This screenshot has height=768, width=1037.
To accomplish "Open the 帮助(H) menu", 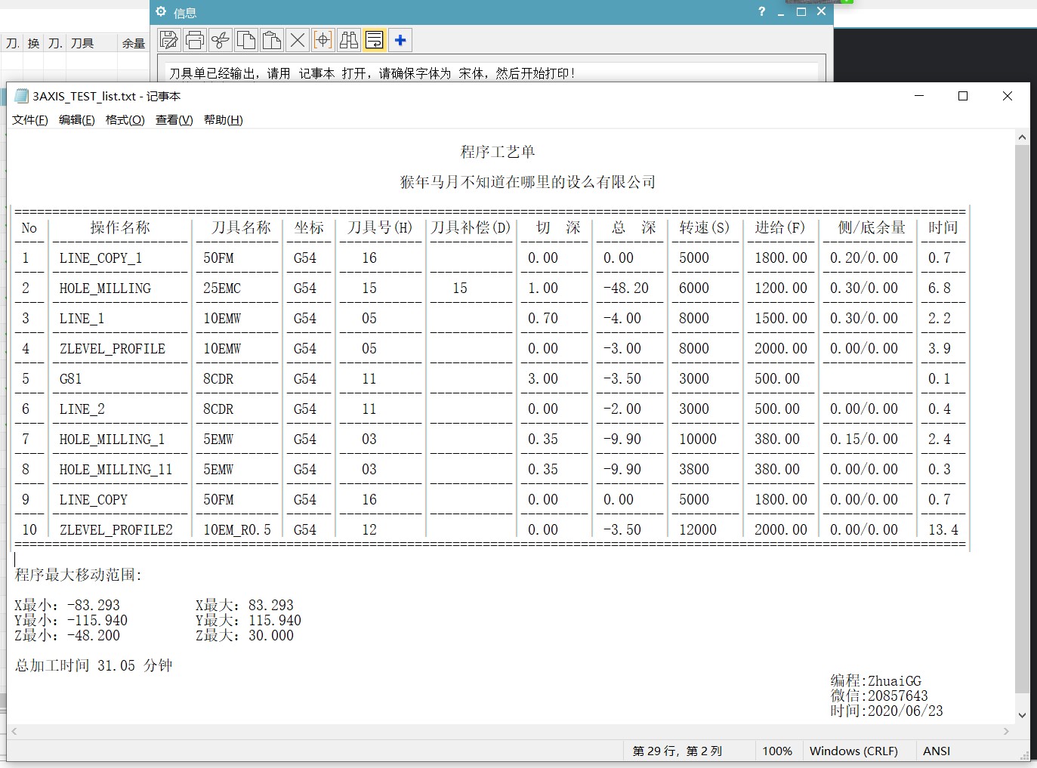I will point(224,120).
